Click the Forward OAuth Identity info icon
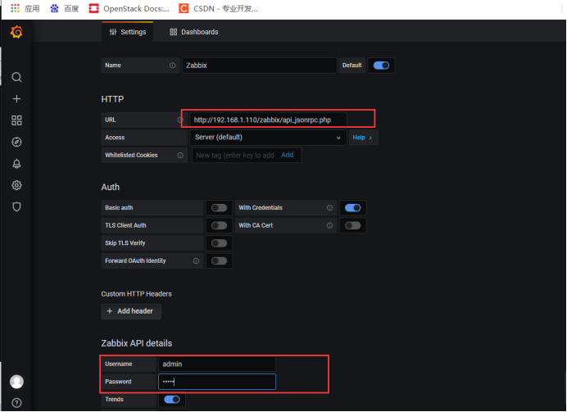Image resolution: width=567 pixels, height=412 pixels. (196, 261)
